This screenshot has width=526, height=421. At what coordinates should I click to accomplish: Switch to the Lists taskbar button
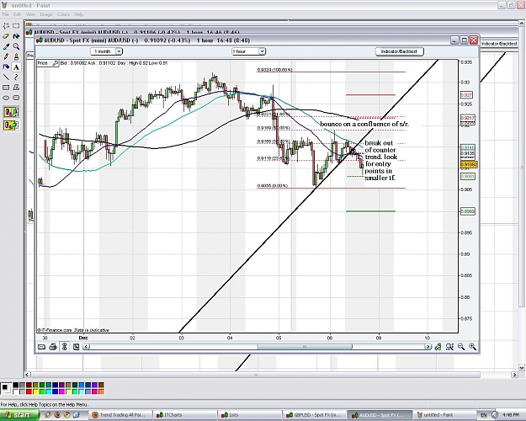point(248,415)
